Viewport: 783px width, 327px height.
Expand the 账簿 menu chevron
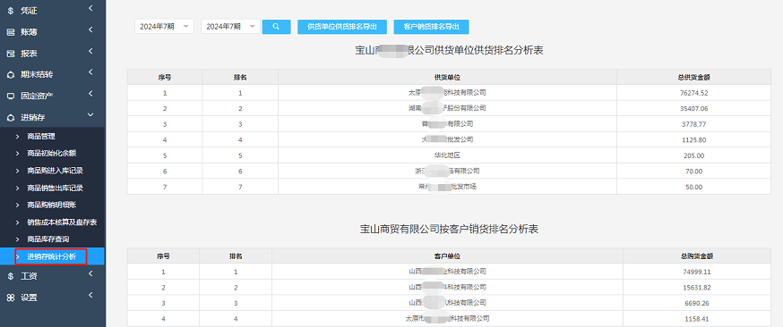pyautogui.click(x=90, y=29)
